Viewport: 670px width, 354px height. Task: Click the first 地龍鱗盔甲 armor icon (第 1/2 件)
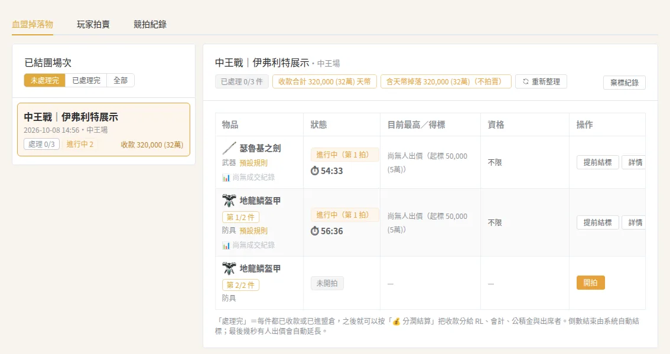point(229,201)
